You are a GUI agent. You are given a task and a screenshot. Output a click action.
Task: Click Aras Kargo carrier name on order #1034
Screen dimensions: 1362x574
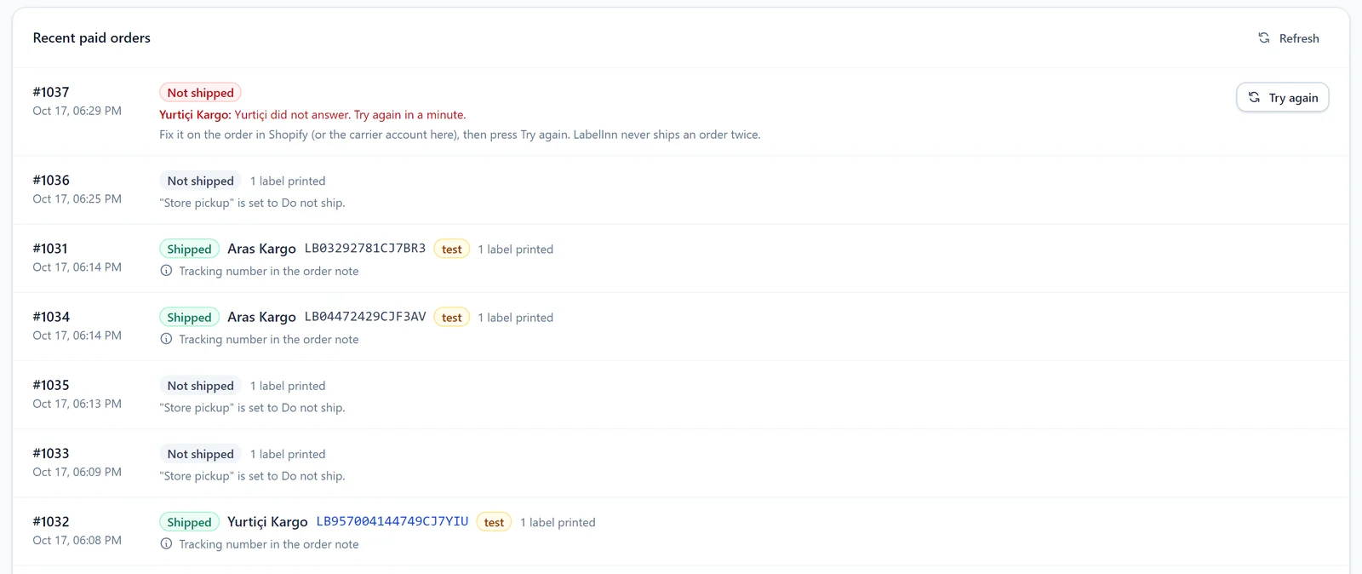coord(261,317)
